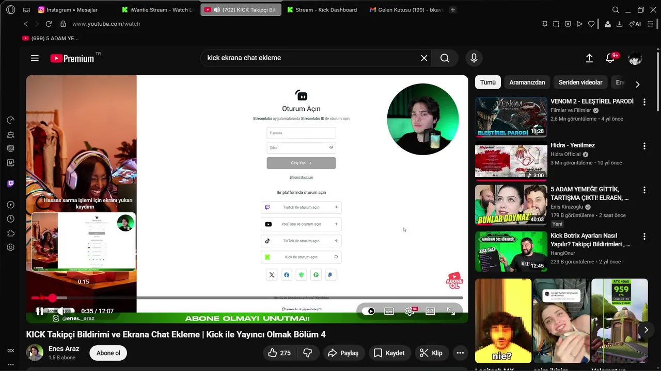
Task: Click the YouTube search magnifier button
Action: tap(445, 58)
